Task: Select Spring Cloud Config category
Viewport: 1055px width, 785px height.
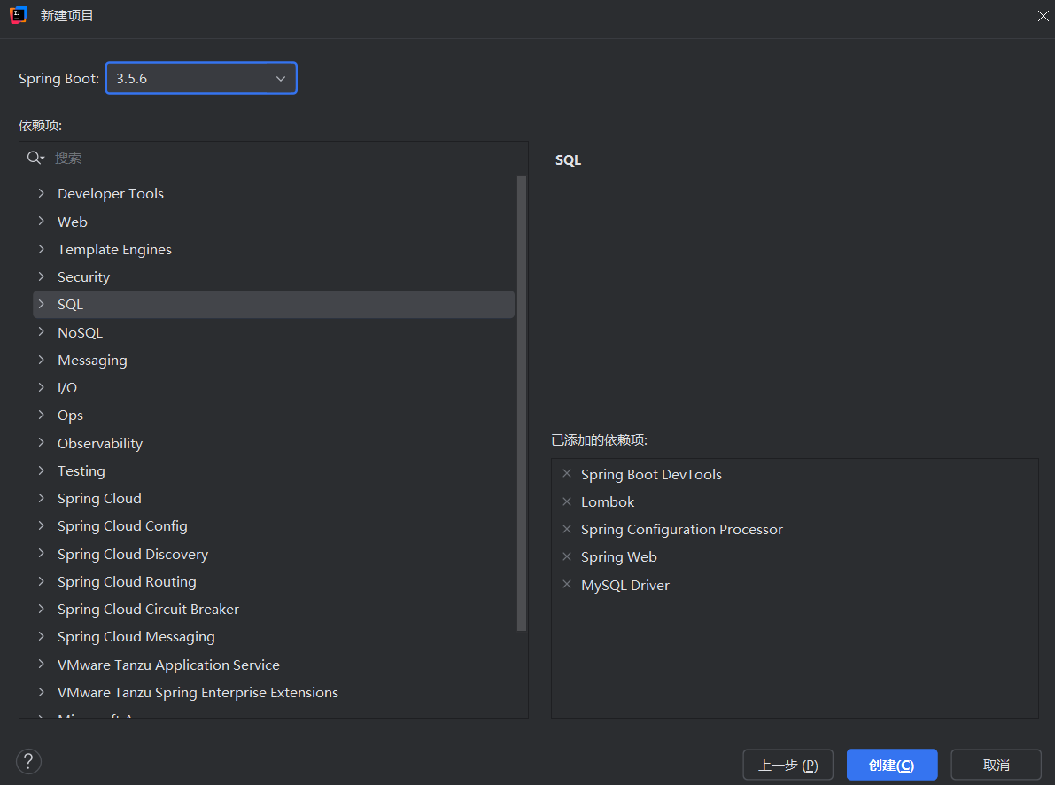Action: (x=122, y=525)
